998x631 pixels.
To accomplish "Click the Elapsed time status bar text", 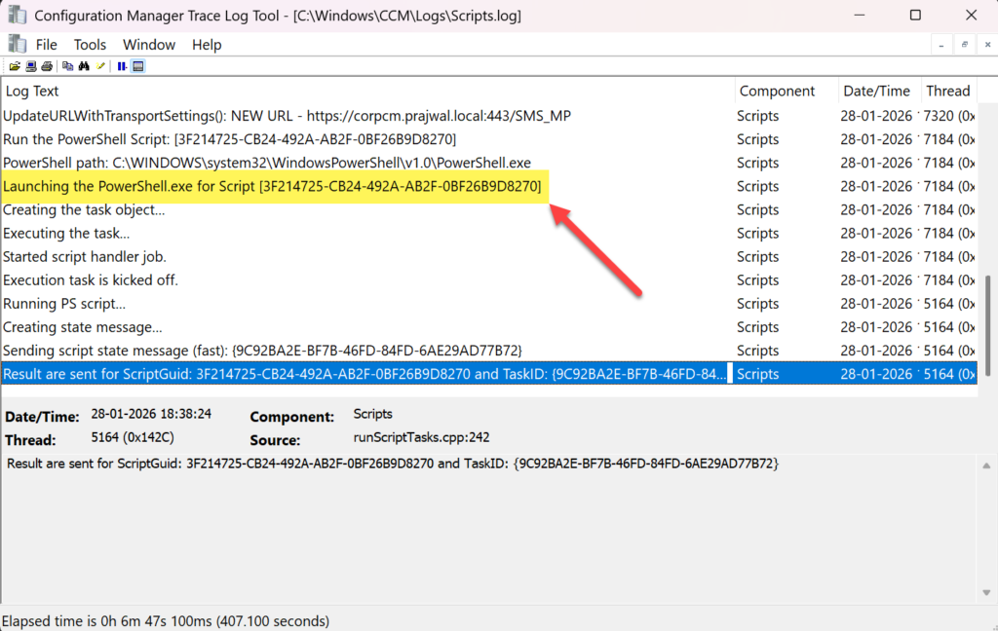I will click(166, 621).
